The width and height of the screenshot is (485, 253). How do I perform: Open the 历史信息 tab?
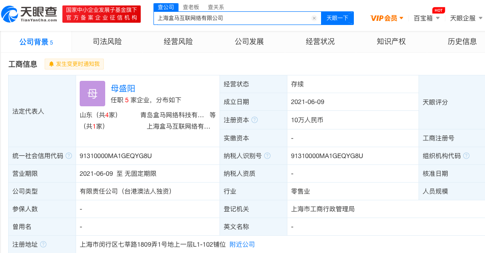click(462, 42)
